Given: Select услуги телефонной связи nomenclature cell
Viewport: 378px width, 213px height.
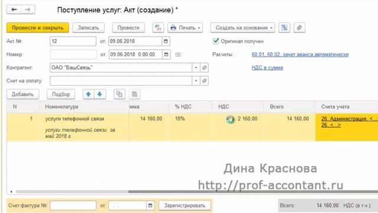Looking at the screenshot, I should pos(84,119).
